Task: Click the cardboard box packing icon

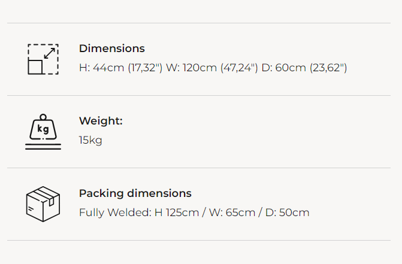Action: [43, 204]
